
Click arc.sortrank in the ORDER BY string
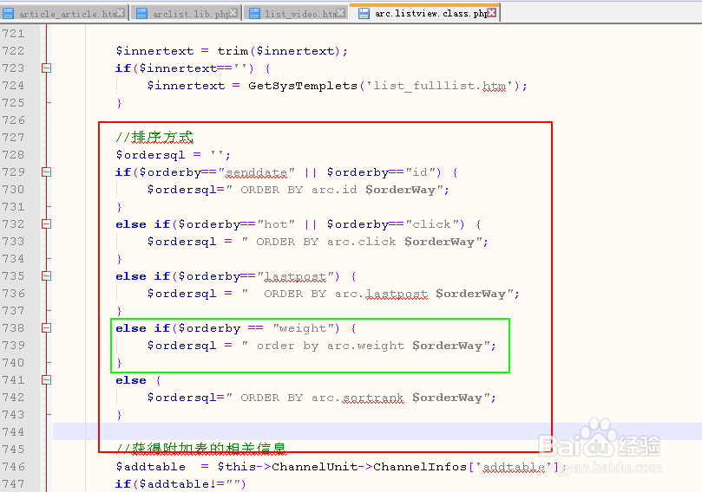(x=358, y=398)
